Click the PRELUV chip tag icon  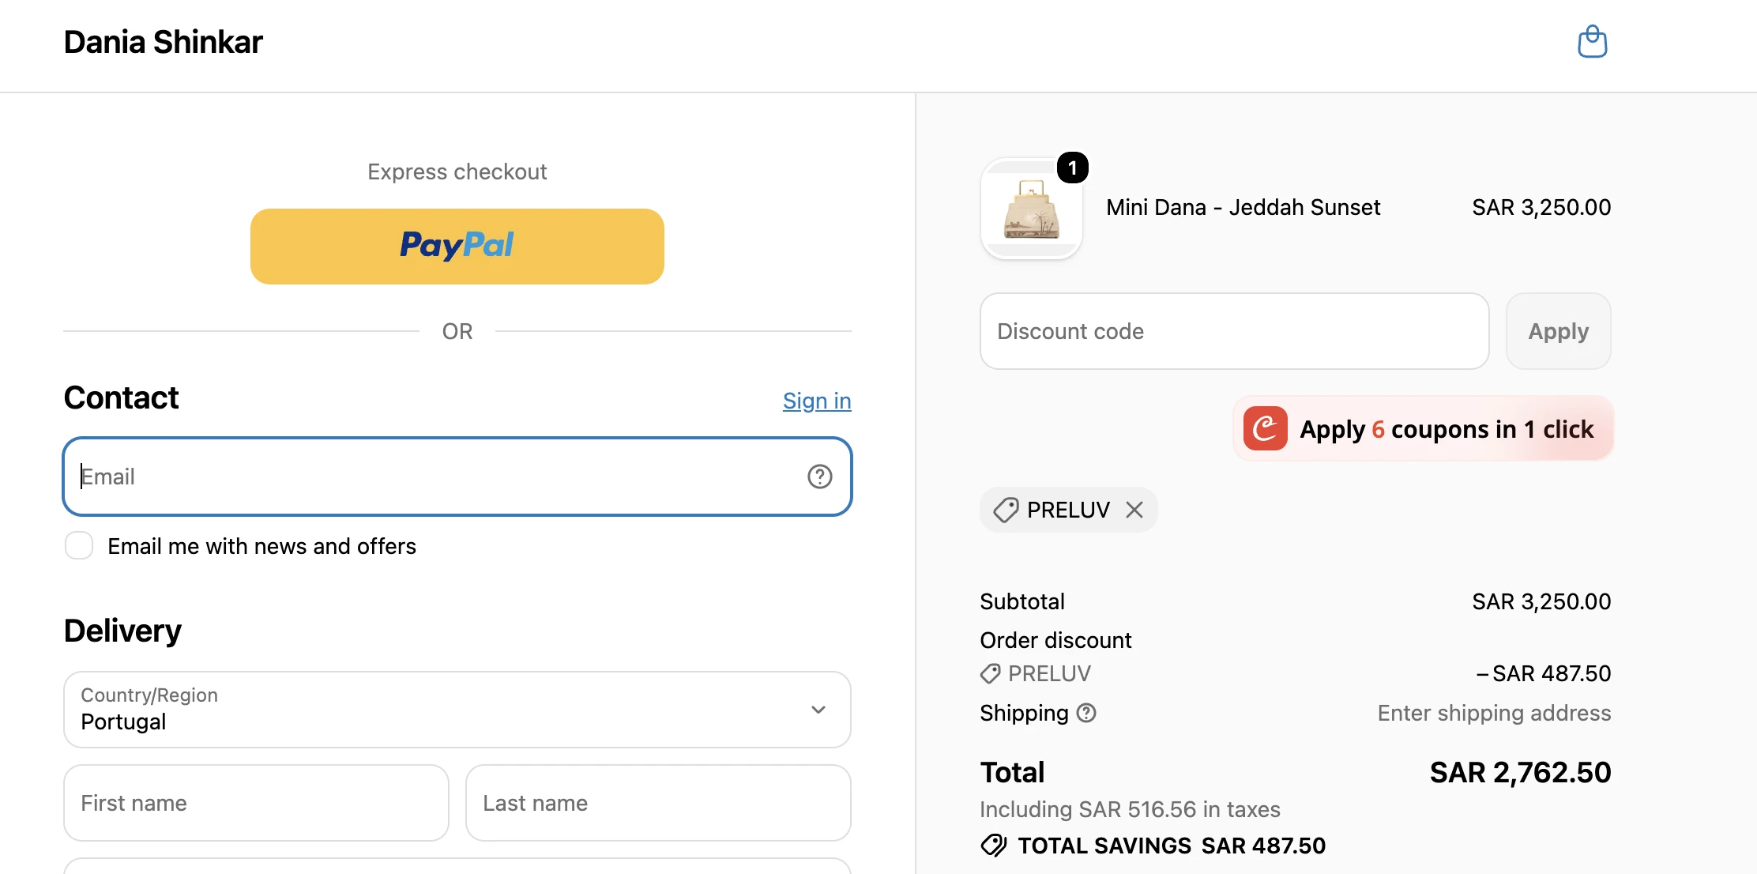tap(1006, 510)
